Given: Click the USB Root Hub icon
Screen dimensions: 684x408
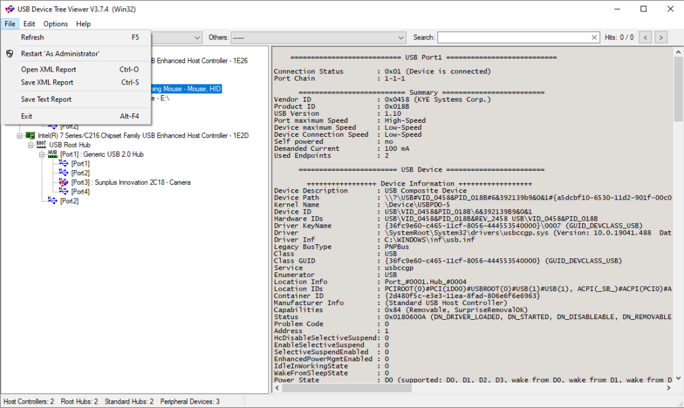Looking at the screenshot, I should [x=40, y=145].
